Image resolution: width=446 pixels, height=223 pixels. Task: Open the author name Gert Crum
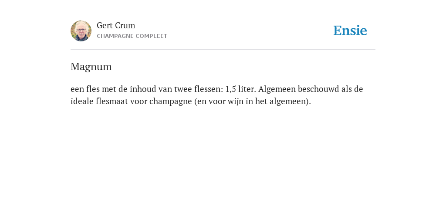tap(116, 25)
